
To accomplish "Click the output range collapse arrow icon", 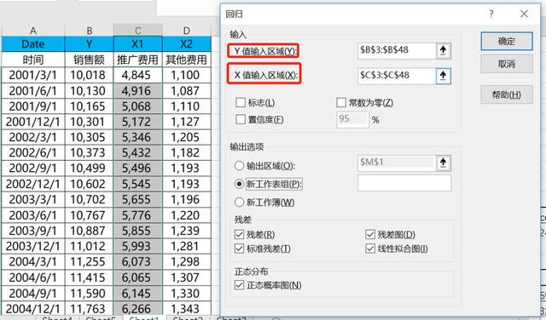I will pyautogui.click(x=443, y=163).
